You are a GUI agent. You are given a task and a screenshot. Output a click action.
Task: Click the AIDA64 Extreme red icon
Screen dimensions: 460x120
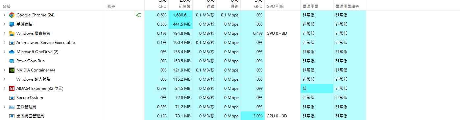tap(12, 89)
